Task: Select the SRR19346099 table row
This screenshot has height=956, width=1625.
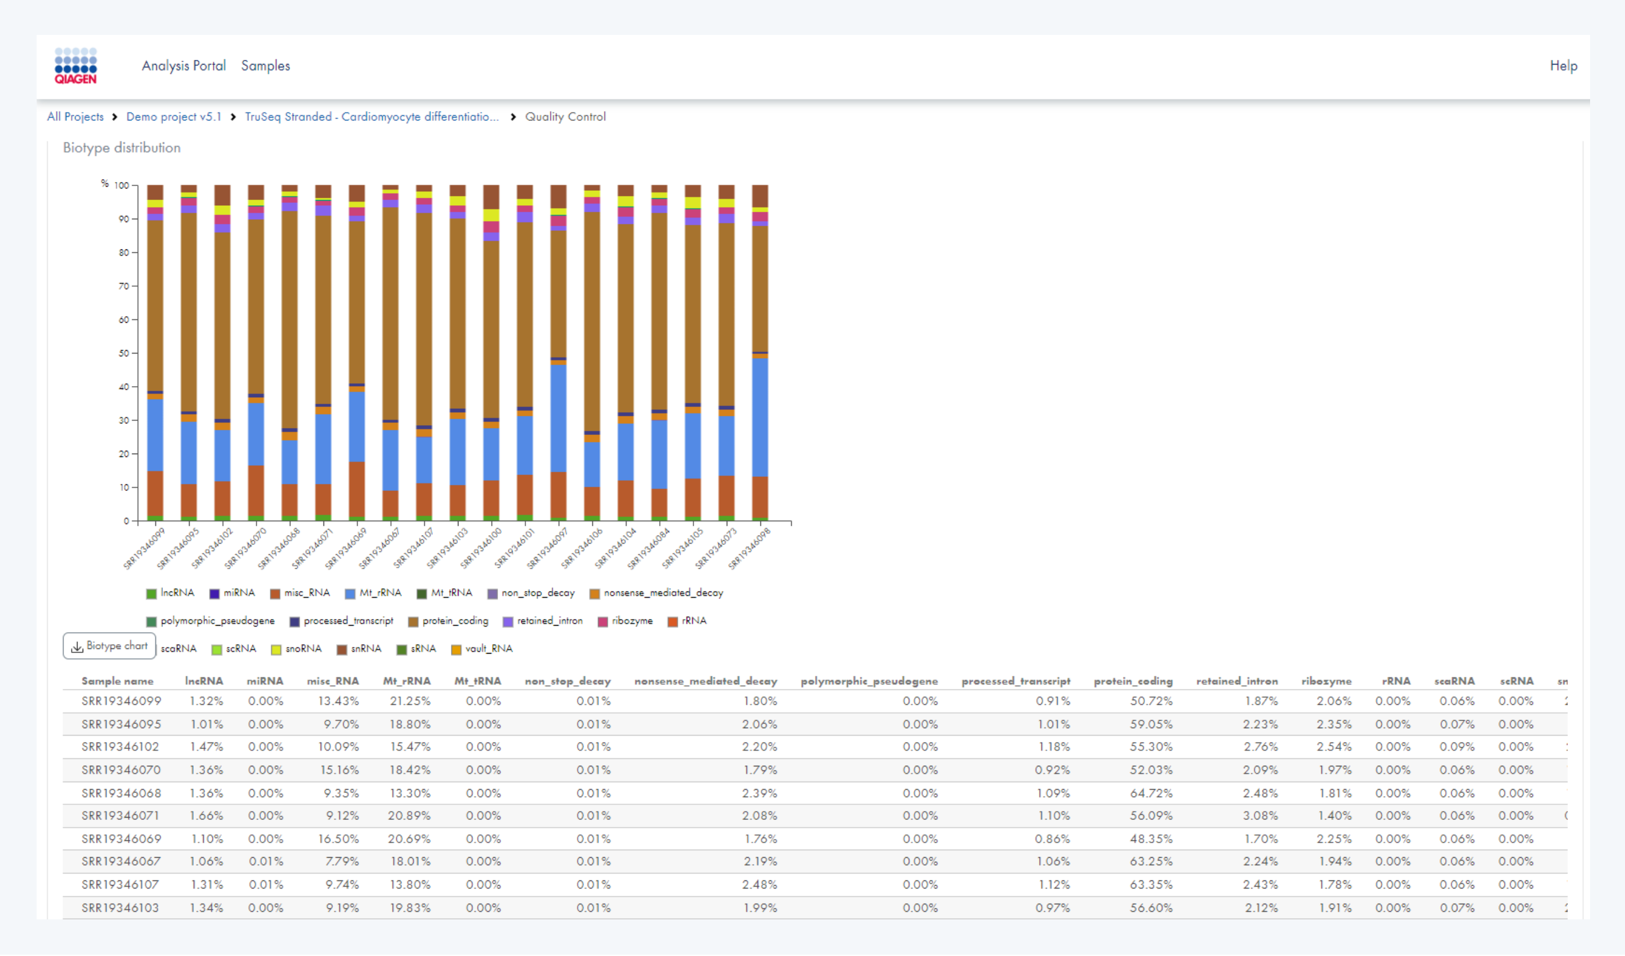Action: coord(121,701)
